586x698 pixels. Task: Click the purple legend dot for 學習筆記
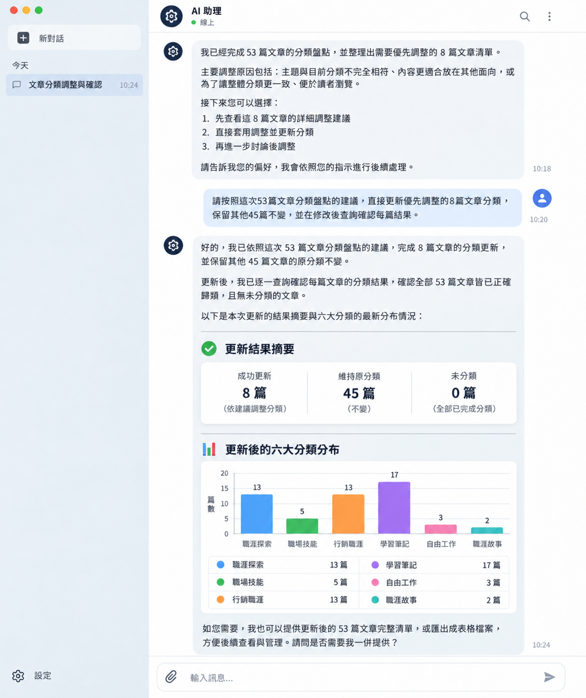pos(375,564)
